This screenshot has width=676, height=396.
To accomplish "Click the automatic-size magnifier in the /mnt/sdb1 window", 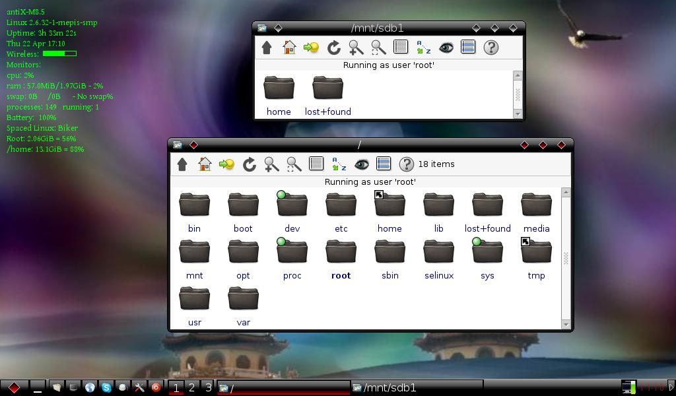I will 378,48.
